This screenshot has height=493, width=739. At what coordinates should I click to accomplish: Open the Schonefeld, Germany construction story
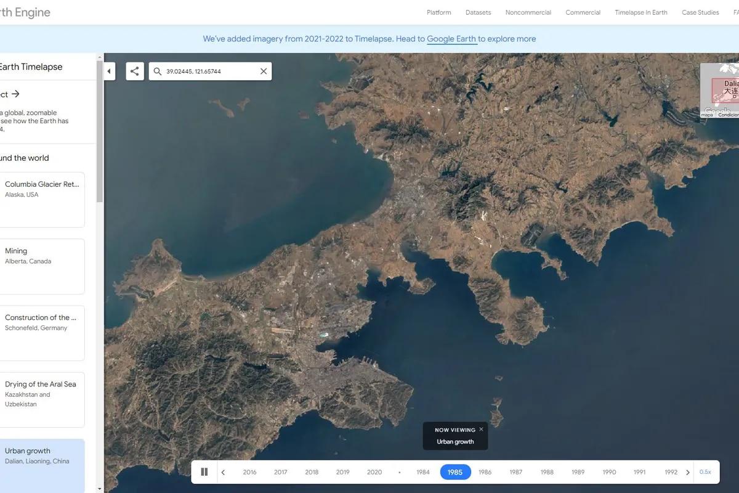click(42, 333)
